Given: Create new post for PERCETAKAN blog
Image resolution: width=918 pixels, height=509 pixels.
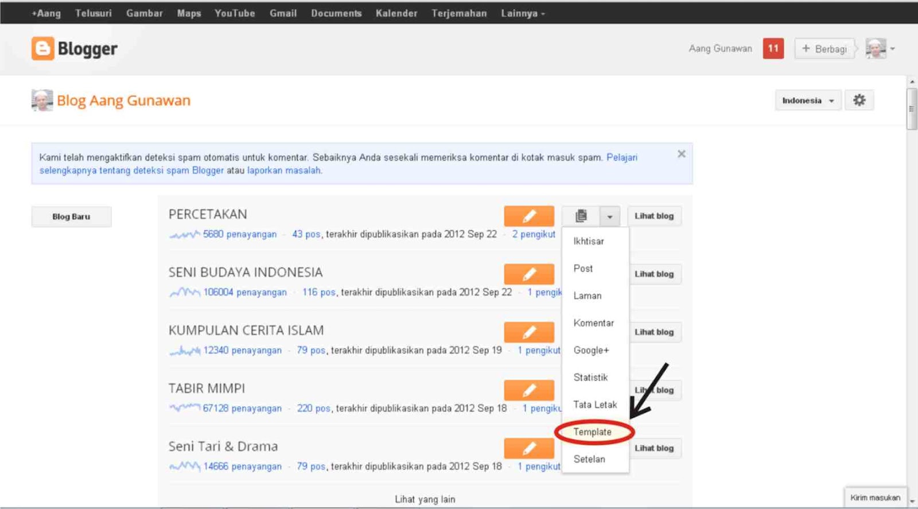Looking at the screenshot, I should coord(529,216).
